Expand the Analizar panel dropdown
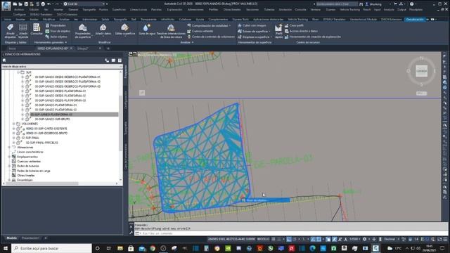Viewport: 450px width, 253px height. click(187, 42)
